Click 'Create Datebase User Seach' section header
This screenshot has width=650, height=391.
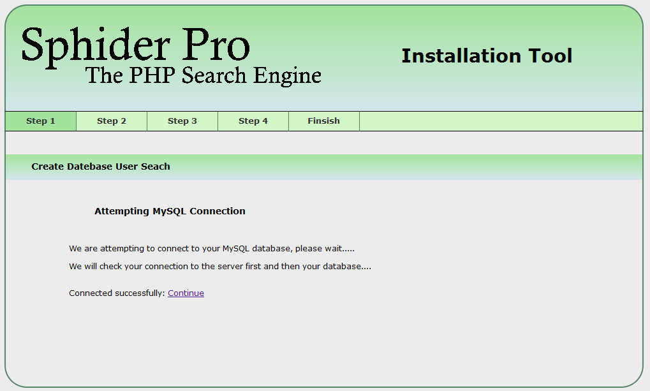(101, 166)
